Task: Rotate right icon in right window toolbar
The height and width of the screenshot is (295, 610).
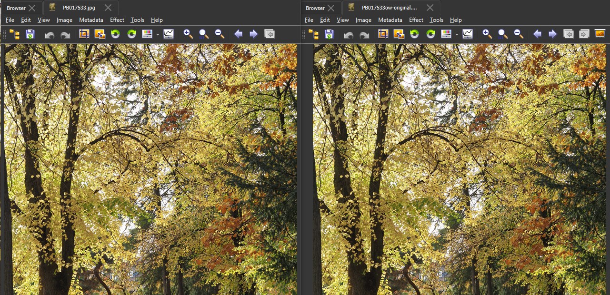Action: [430, 34]
